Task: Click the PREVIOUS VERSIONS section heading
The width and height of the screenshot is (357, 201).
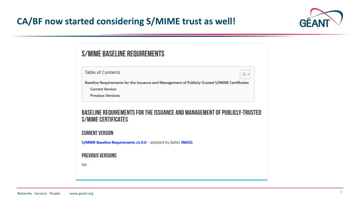Action: coord(99,156)
